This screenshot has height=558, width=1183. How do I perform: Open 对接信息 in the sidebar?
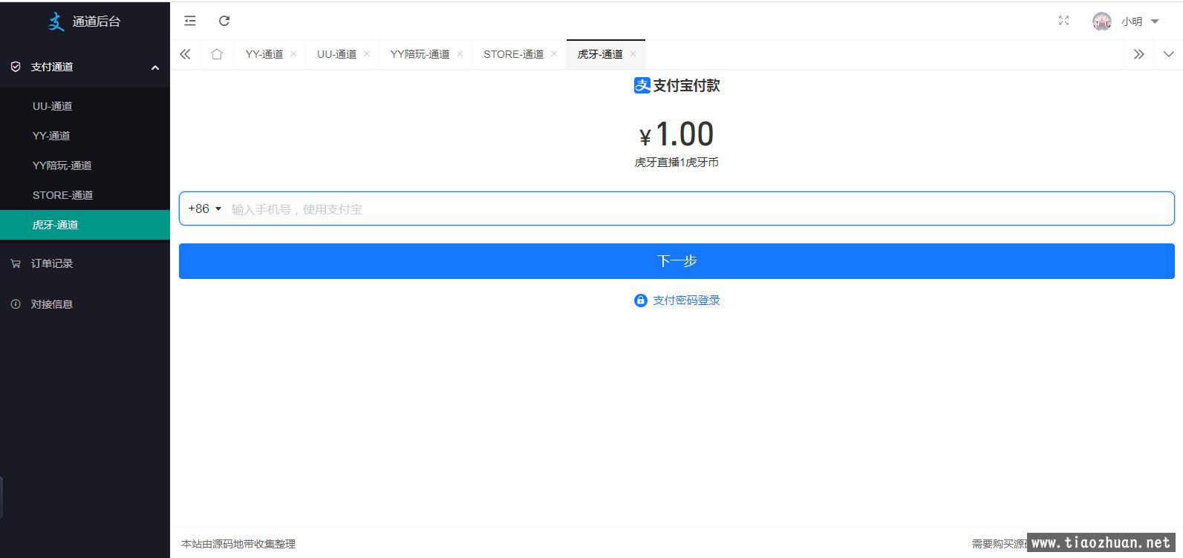coord(85,304)
